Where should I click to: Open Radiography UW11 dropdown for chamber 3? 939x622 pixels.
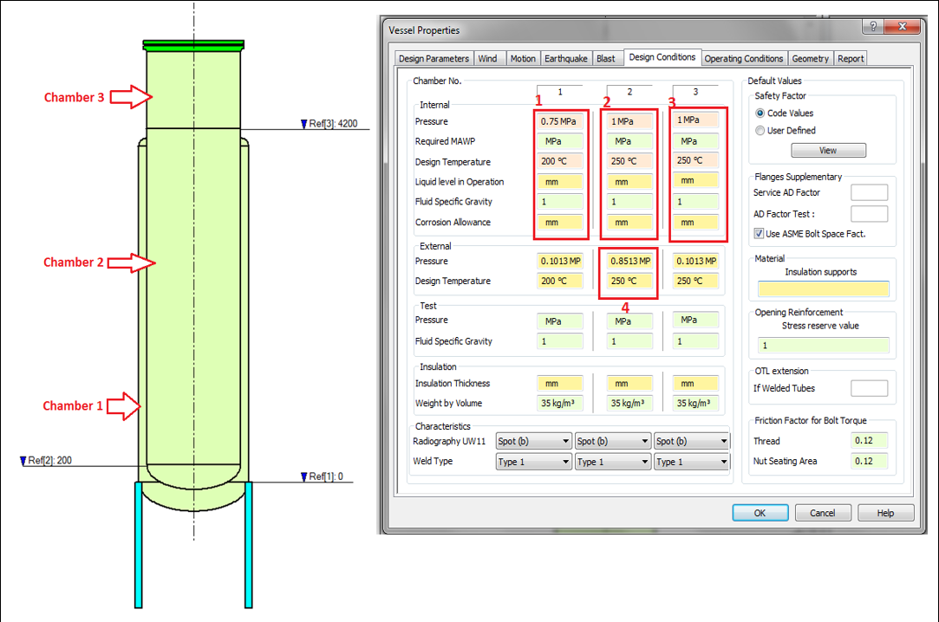691,442
